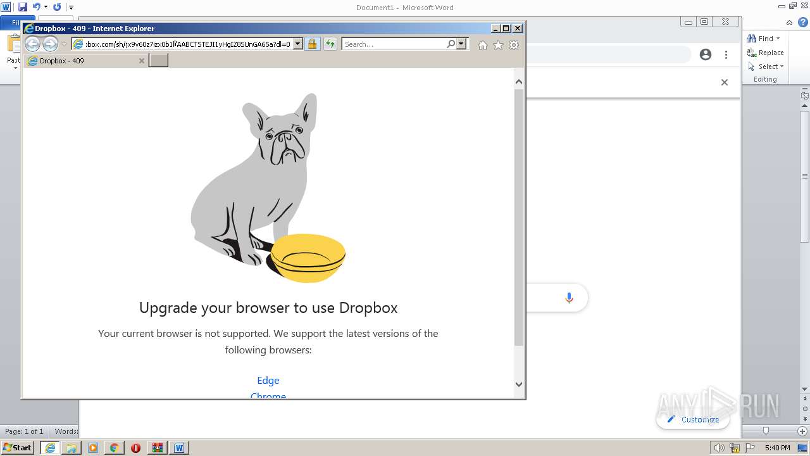810x456 pixels.
Task: Customize Quick Access Toolbar dropdown in Word
Action: tap(71, 8)
